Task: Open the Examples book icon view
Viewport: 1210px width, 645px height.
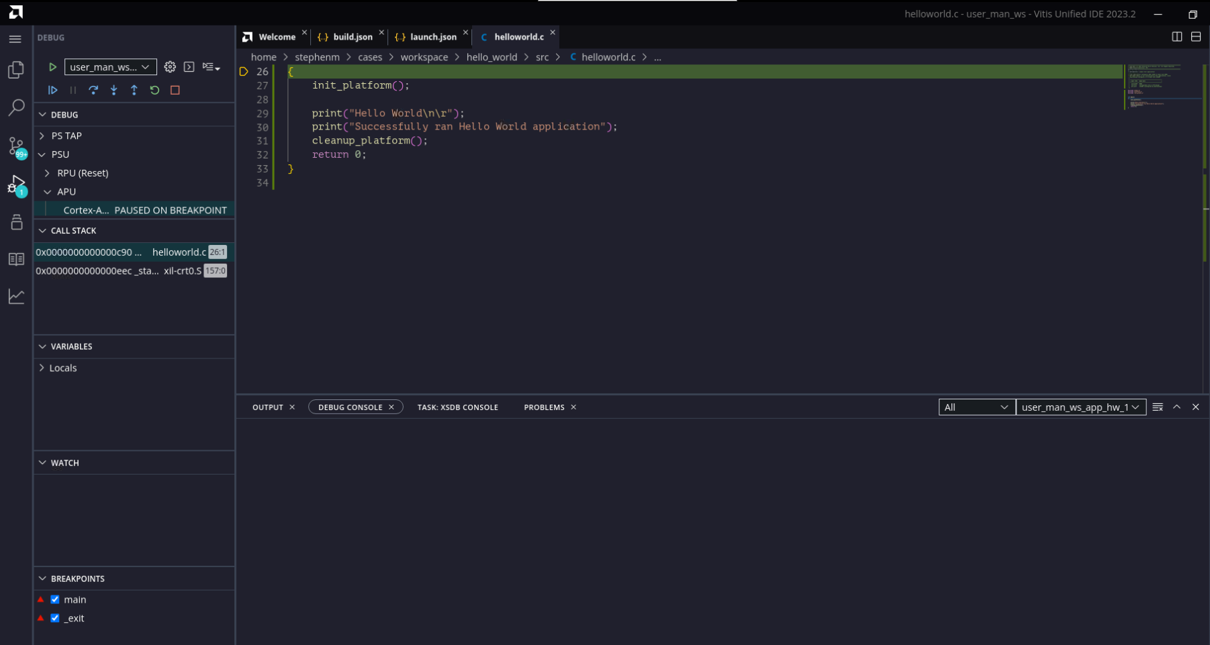Action: click(16, 259)
